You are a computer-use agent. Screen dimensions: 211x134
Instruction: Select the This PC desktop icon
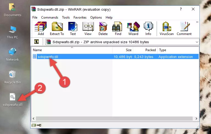pos(12,32)
